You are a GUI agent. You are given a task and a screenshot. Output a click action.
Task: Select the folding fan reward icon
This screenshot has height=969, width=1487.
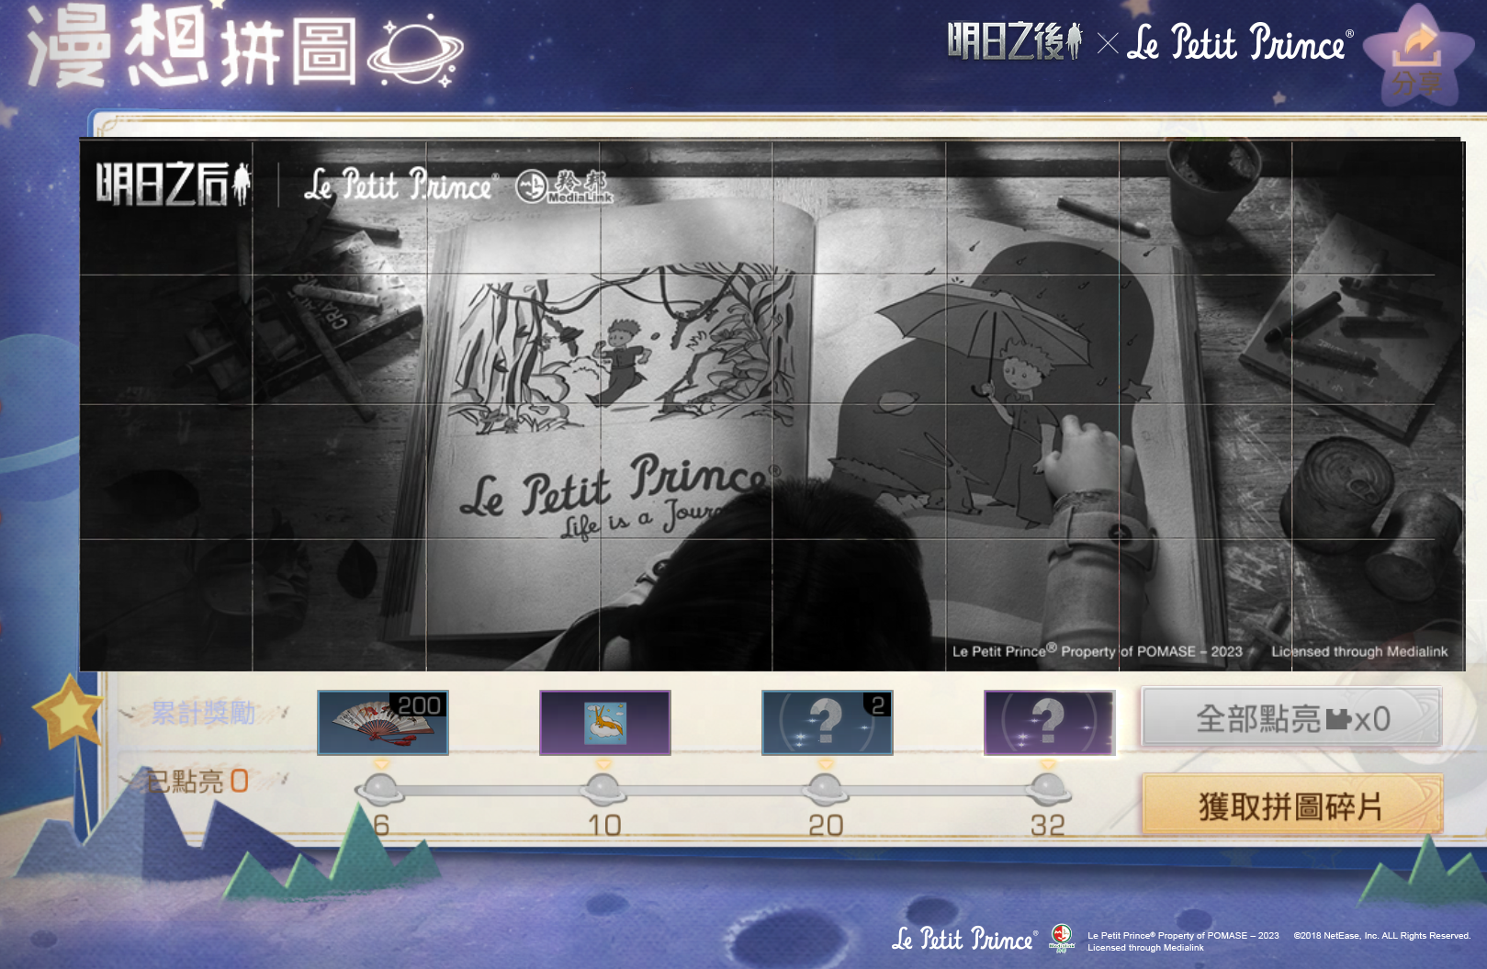coord(382,722)
